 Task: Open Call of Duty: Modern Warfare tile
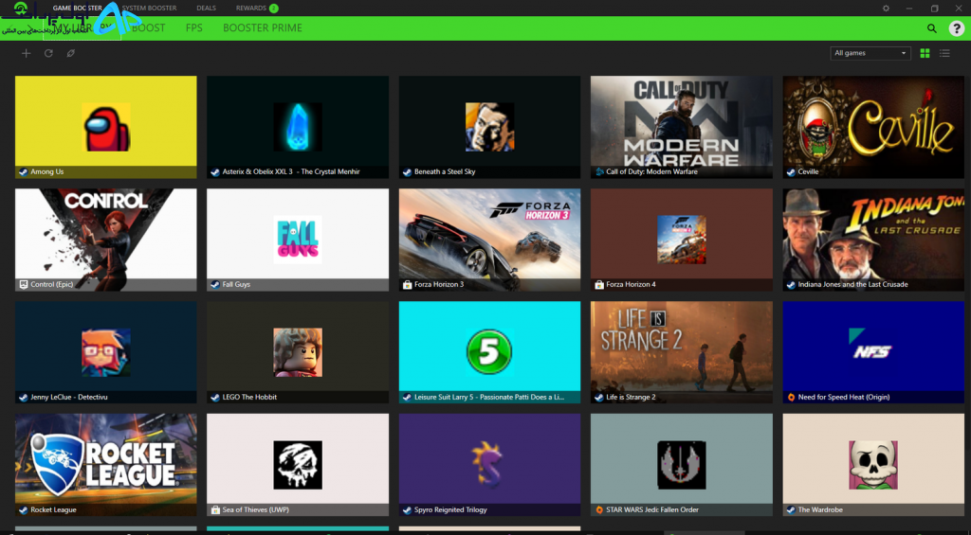tap(681, 127)
